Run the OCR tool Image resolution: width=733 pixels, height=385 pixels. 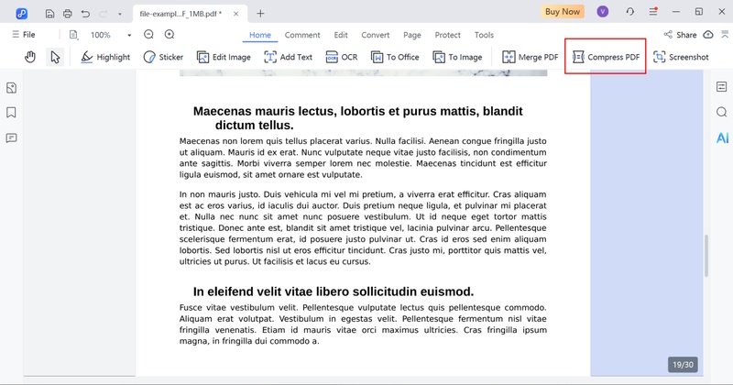point(341,57)
